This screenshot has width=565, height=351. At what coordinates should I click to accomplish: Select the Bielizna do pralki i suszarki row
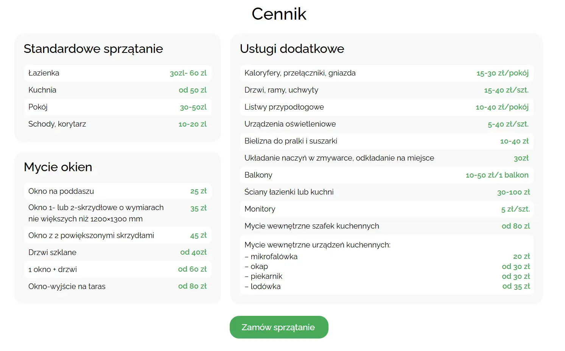click(387, 141)
